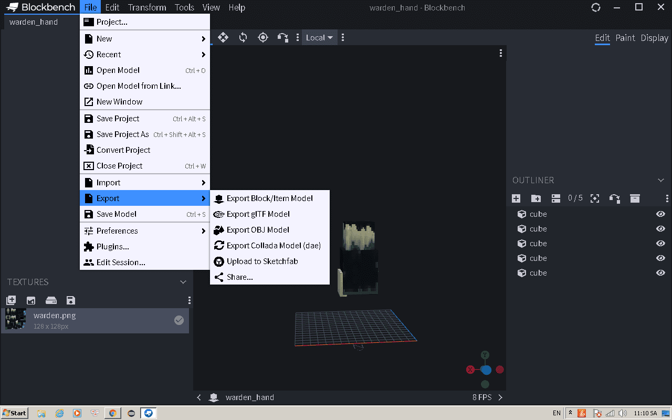
Task: Click the Windows Start button
Action: [15, 413]
